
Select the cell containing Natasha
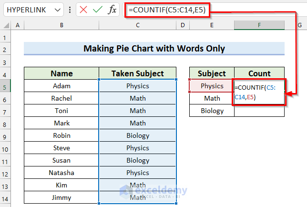click(x=61, y=173)
